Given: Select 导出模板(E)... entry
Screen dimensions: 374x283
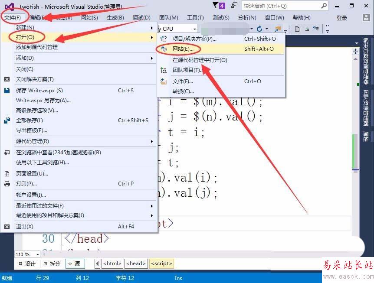Looking at the screenshot, I should tap(79, 130).
